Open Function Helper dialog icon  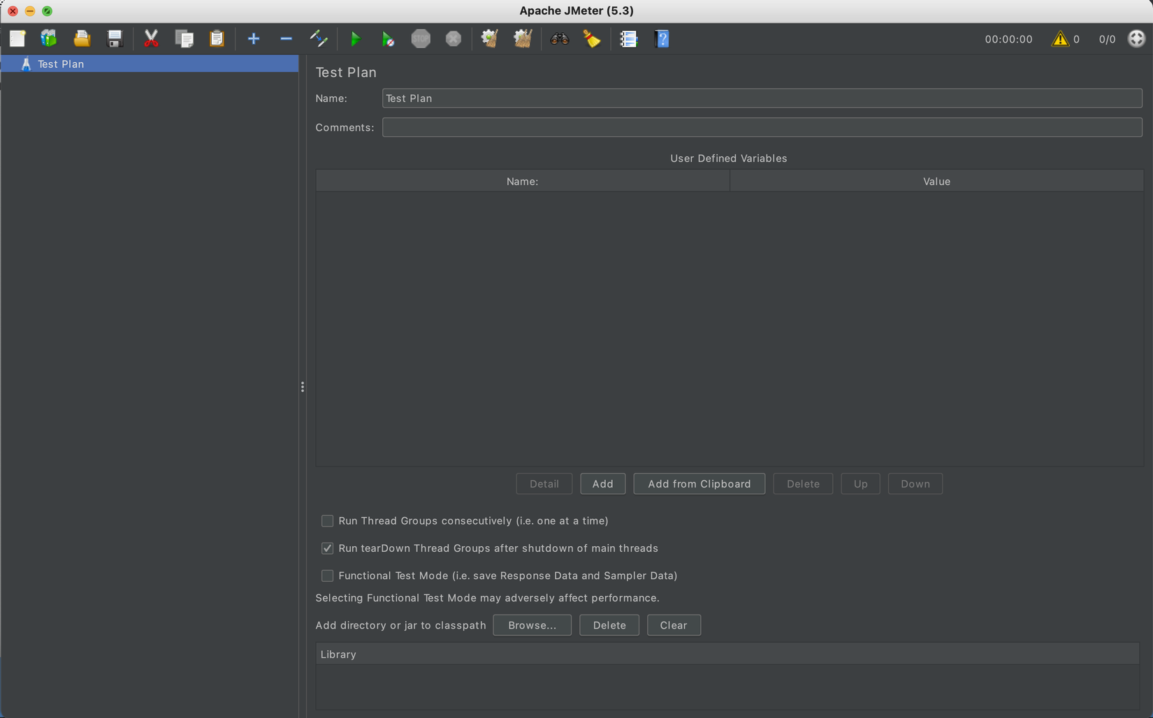point(628,39)
